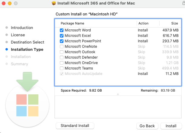The image size is (185, 133).
Task: Select the Introduction step in sidebar
Action: click(22, 28)
